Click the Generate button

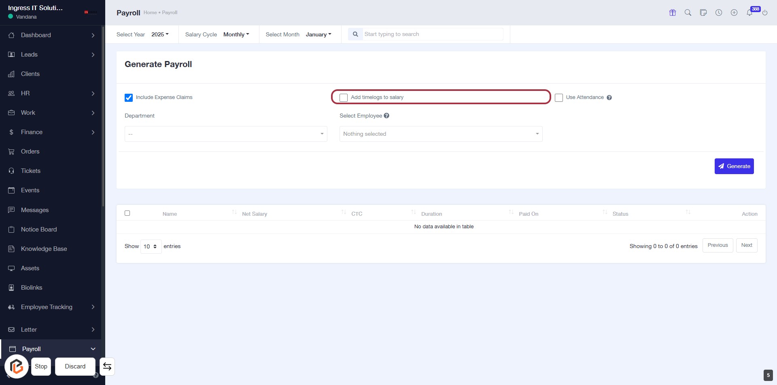pyautogui.click(x=734, y=166)
